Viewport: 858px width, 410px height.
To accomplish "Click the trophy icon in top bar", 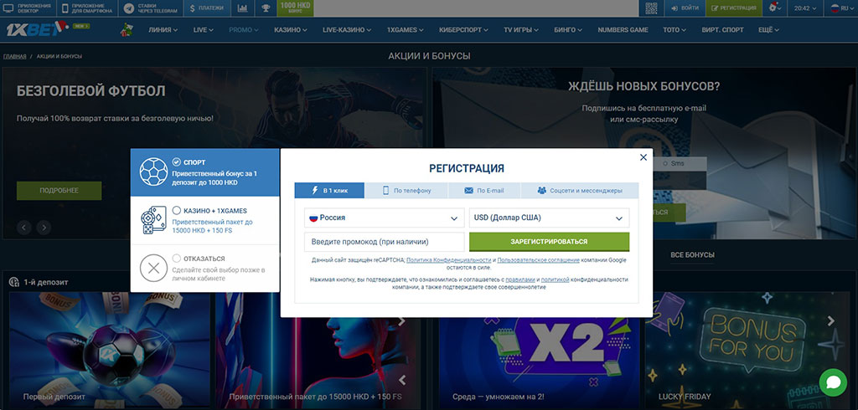I will coord(266,8).
